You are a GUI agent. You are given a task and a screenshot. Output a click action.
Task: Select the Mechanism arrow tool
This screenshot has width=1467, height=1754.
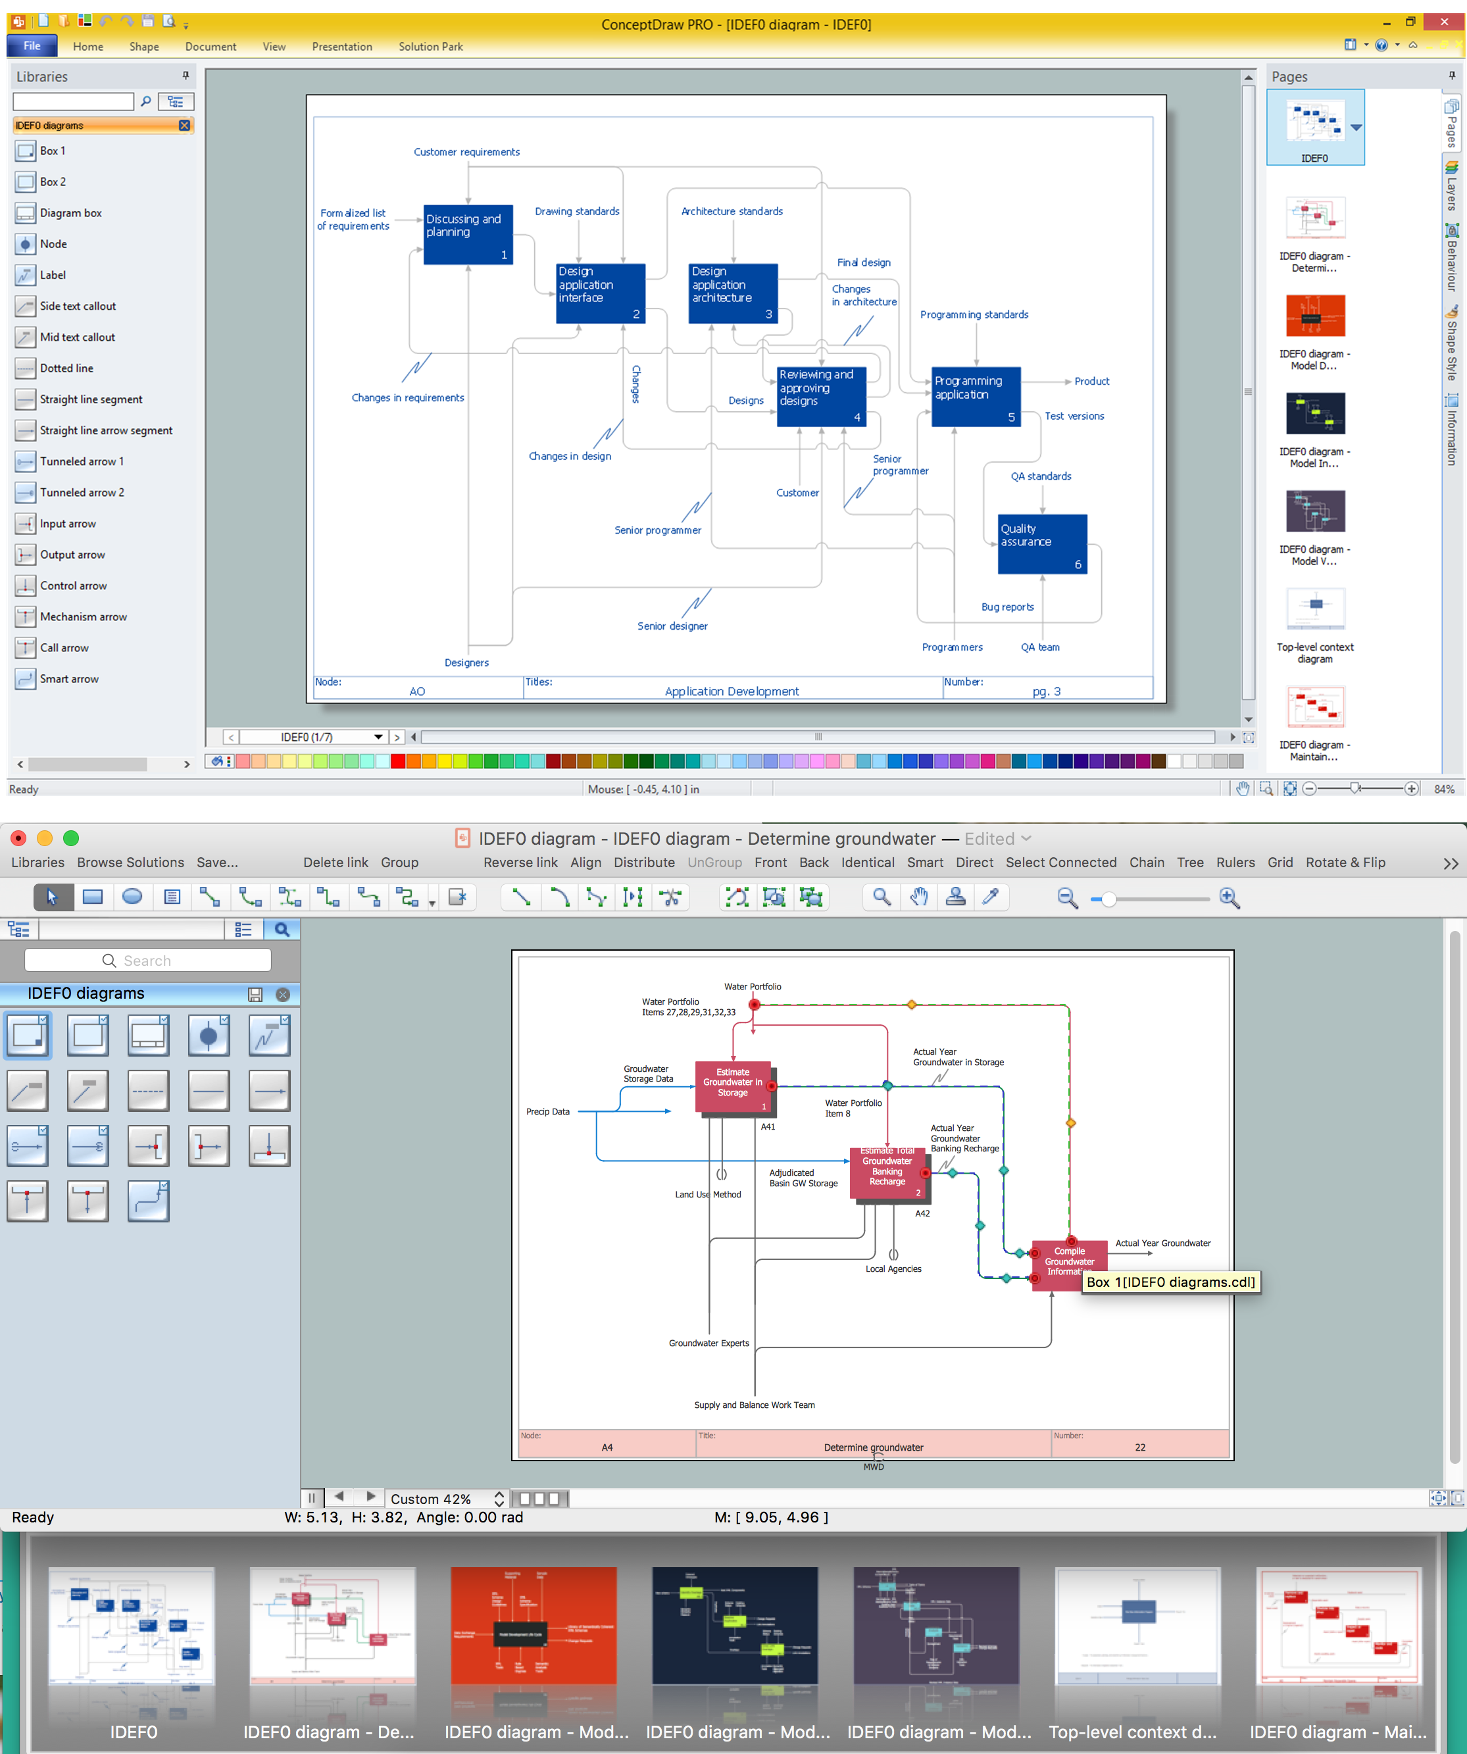point(84,614)
